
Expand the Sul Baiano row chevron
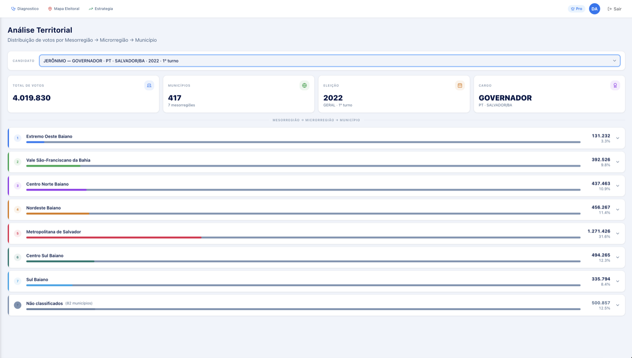[618, 281]
